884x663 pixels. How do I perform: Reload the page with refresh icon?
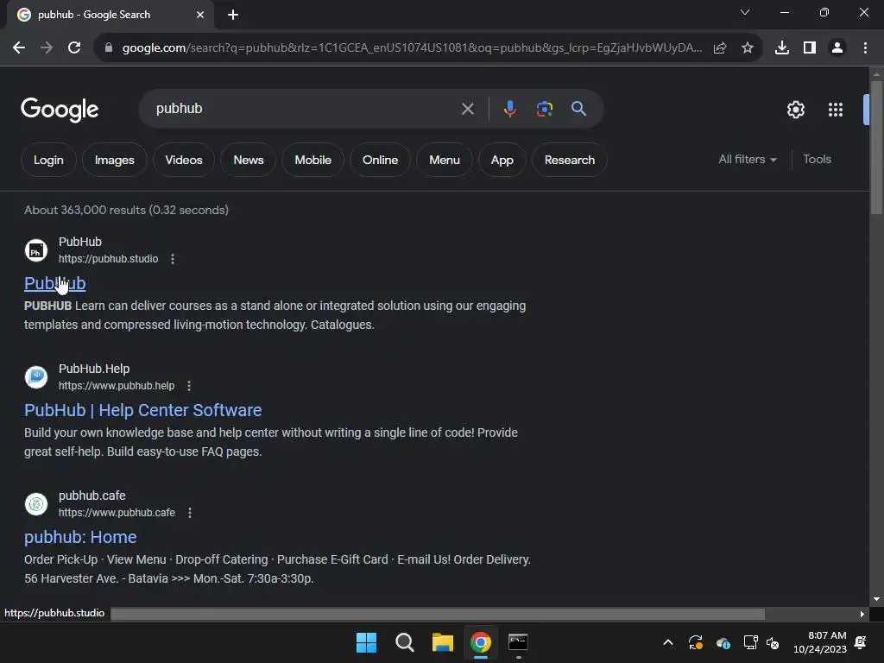(x=74, y=48)
